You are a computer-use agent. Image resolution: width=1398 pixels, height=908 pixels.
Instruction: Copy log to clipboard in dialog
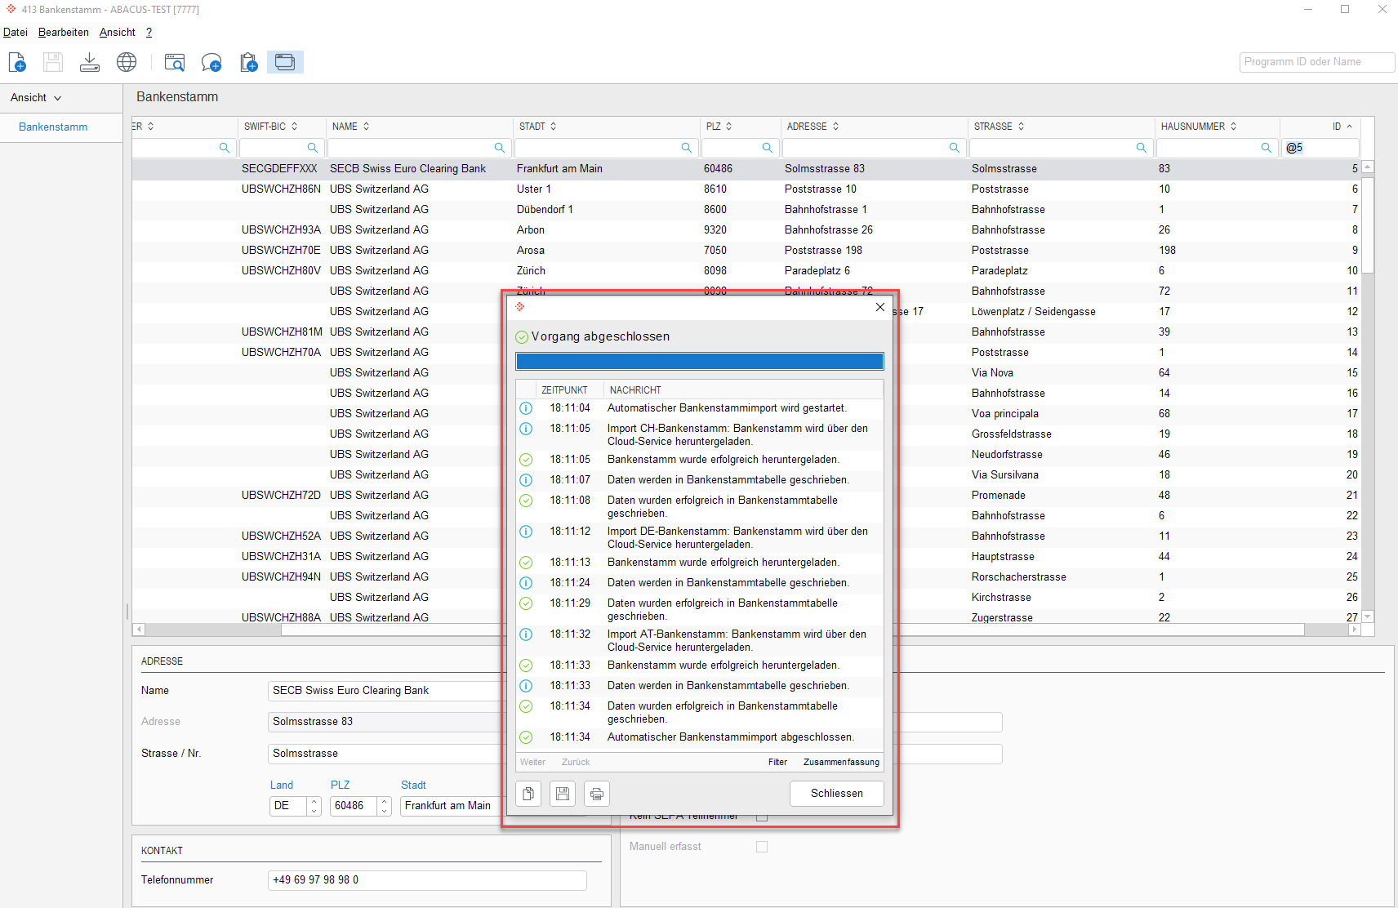[528, 794]
